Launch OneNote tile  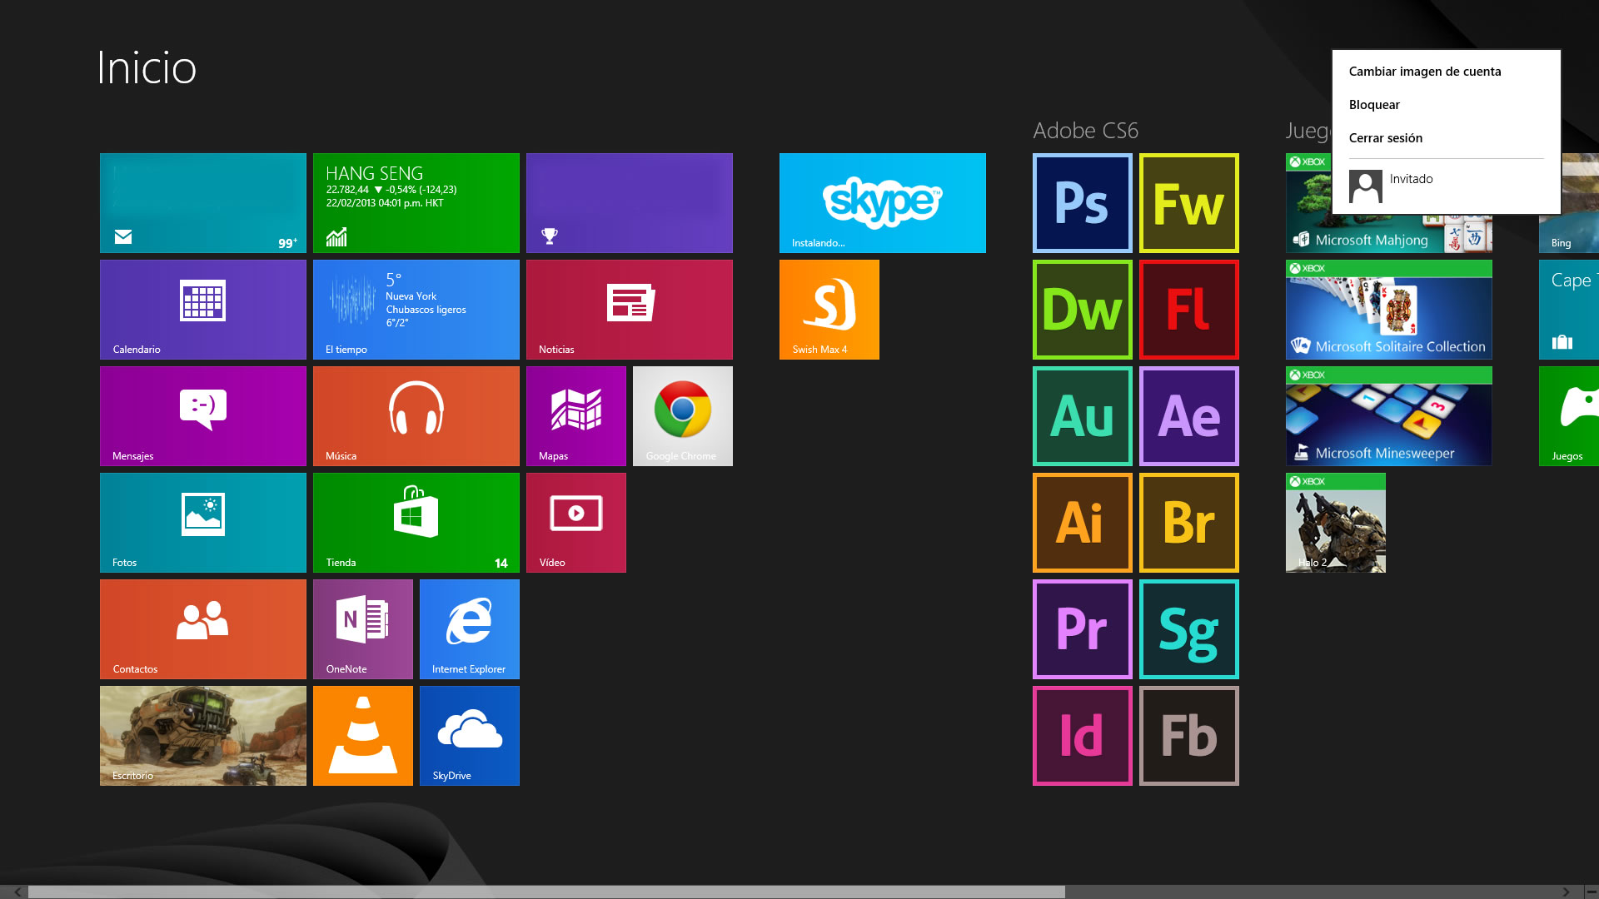pos(363,629)
